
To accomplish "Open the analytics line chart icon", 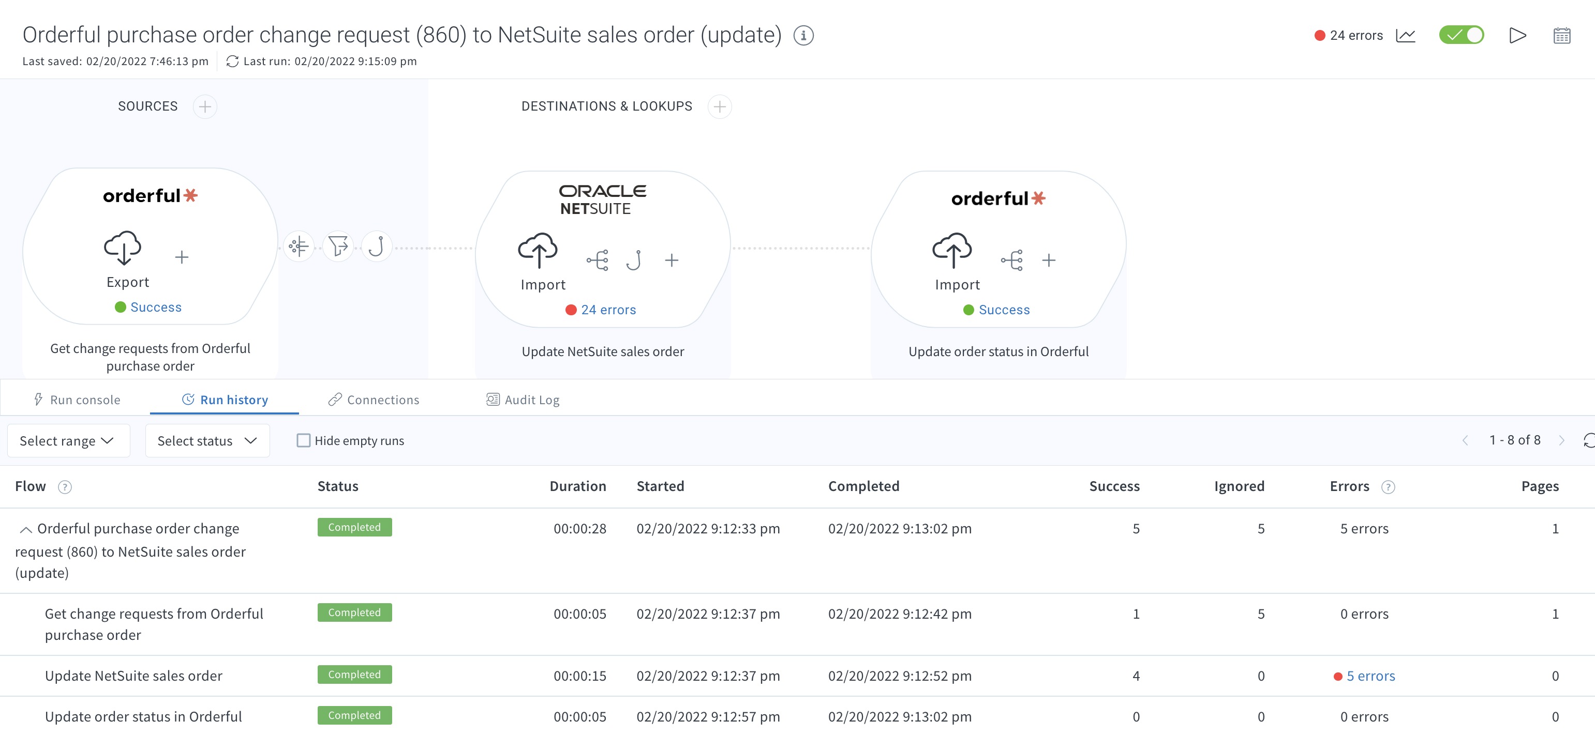I will 1406,35.
